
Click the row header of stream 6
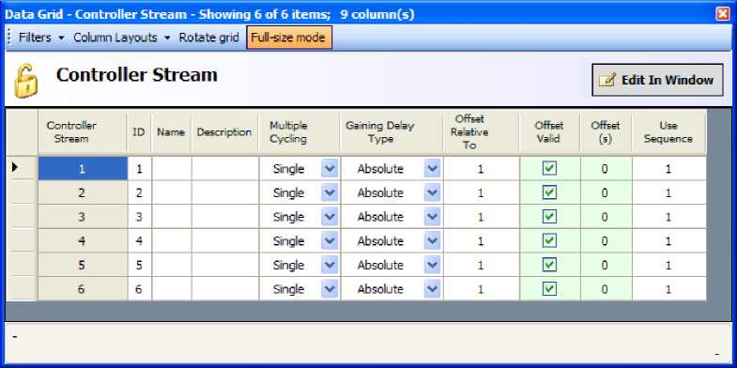point(22,288)
